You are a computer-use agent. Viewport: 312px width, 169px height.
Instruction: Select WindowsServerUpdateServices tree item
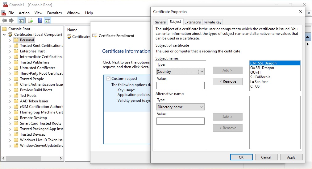[42, 146]
